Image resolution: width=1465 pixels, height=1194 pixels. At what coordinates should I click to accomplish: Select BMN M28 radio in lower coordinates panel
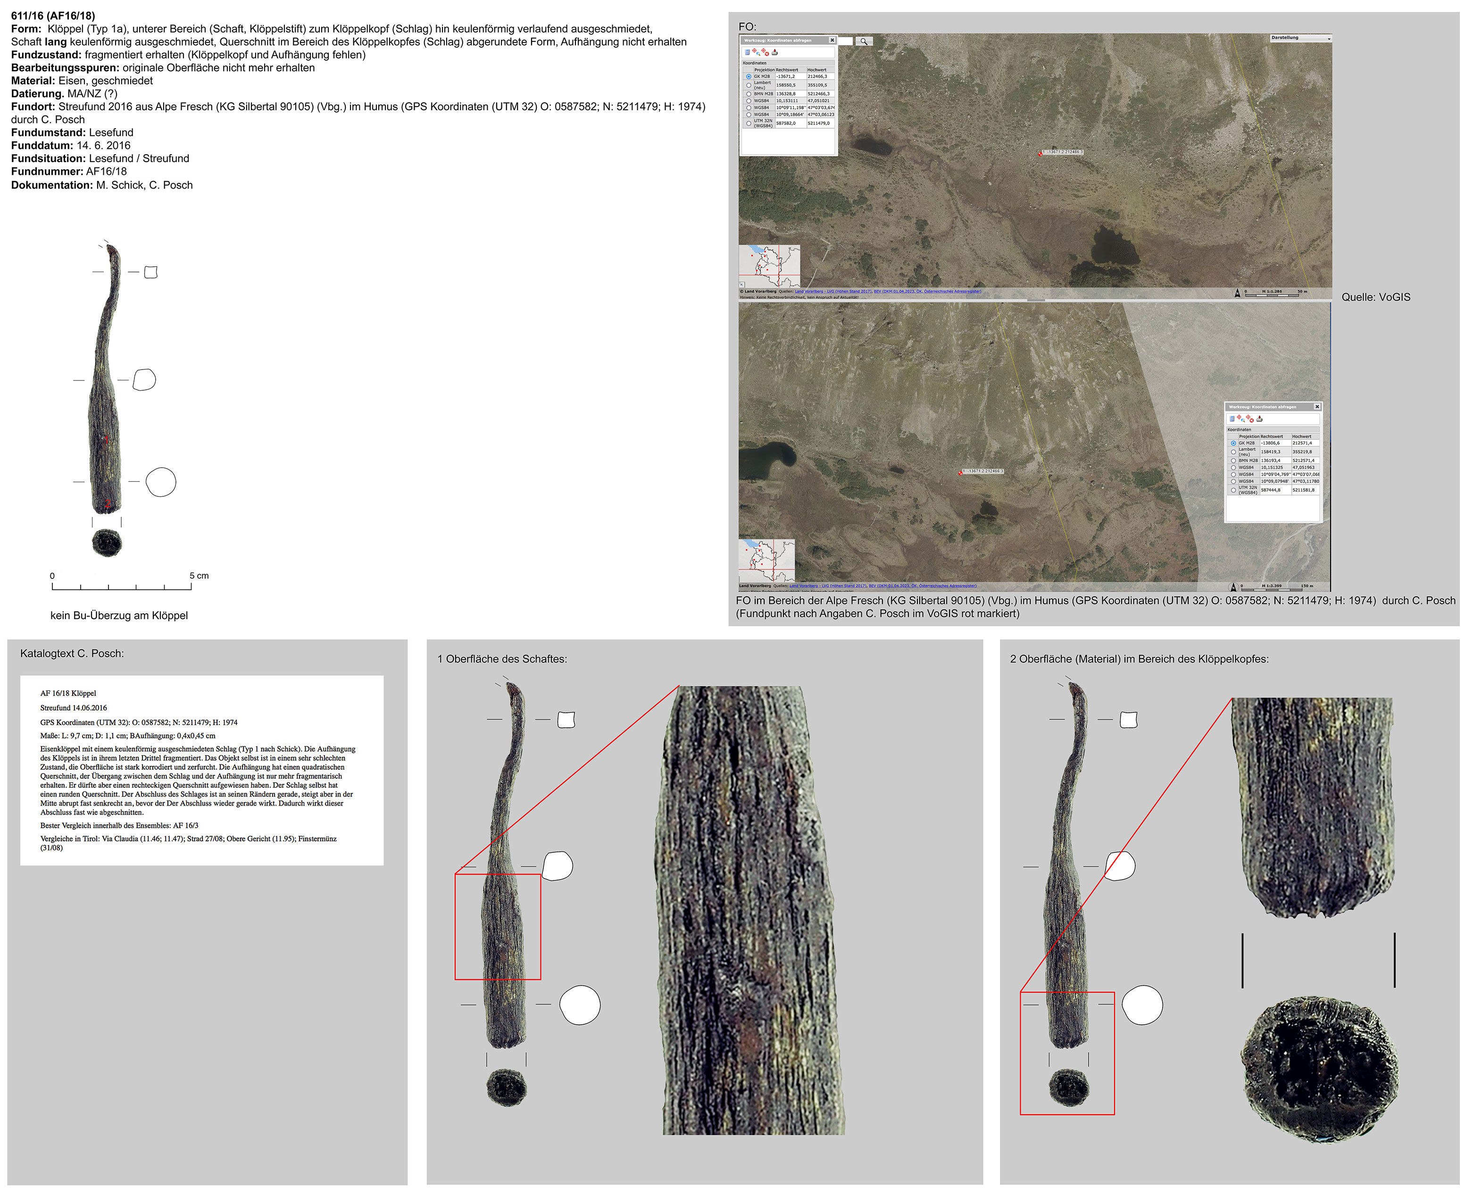pos(1233,460)
